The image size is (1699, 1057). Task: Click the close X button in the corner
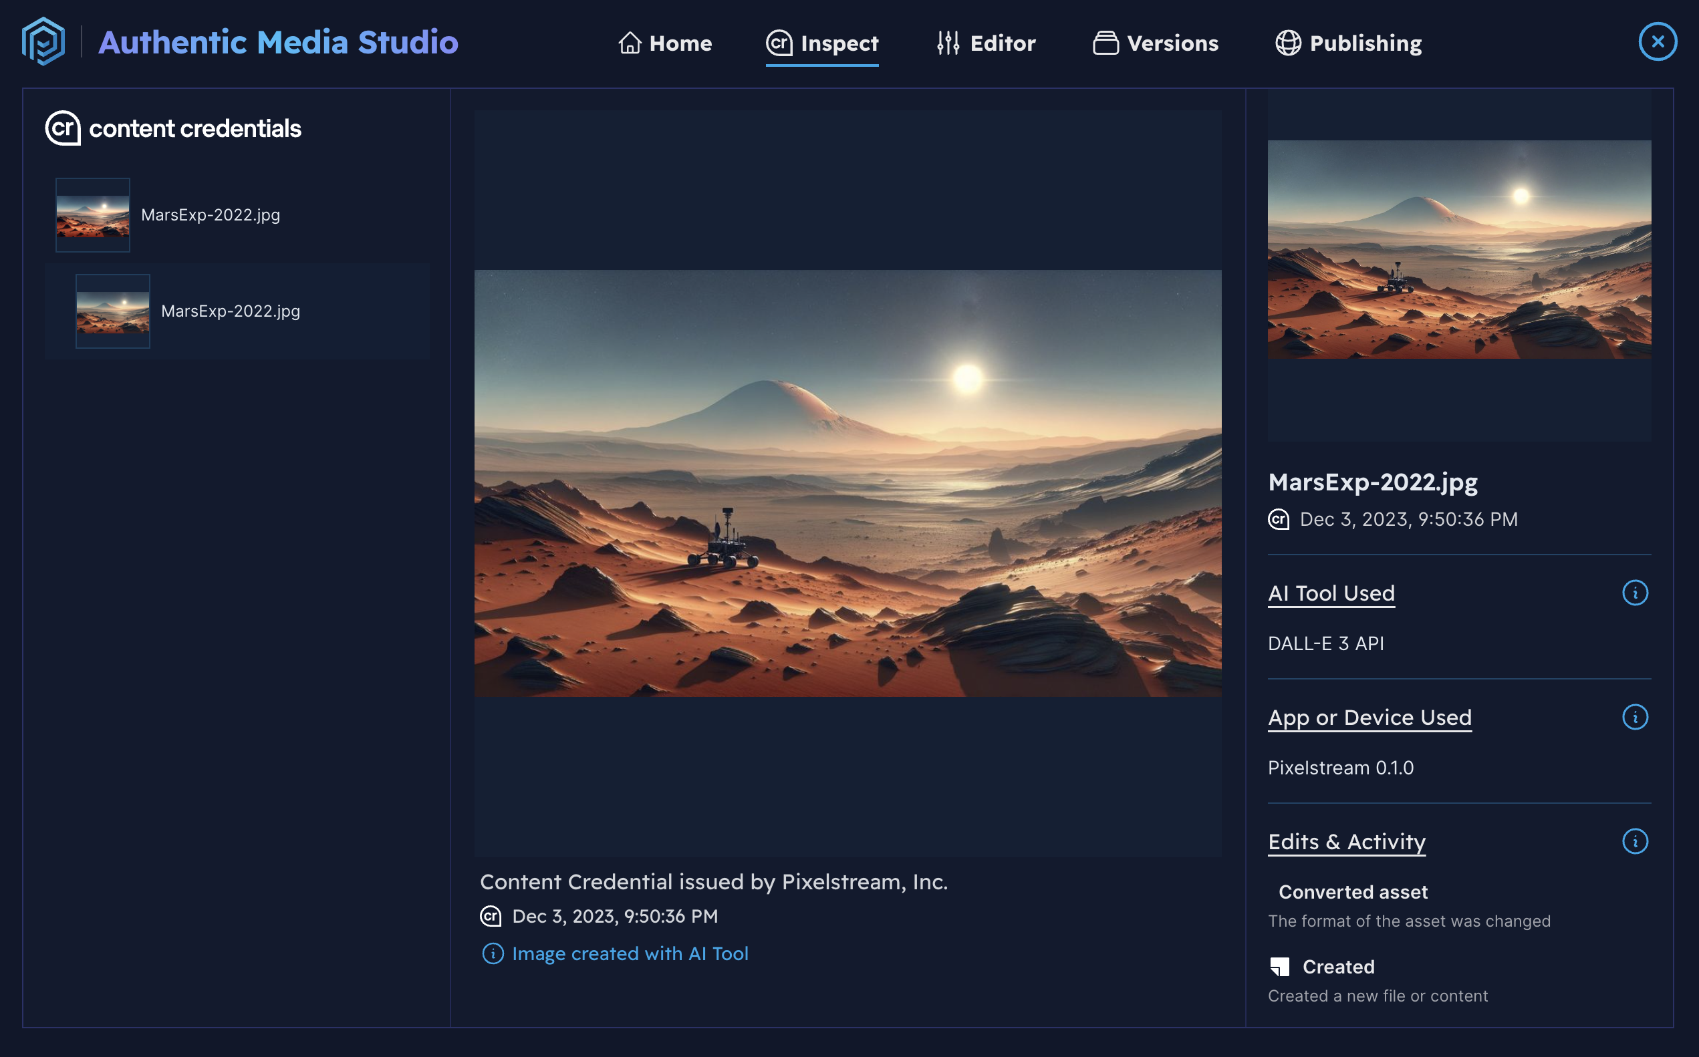tap(1657, 41)
